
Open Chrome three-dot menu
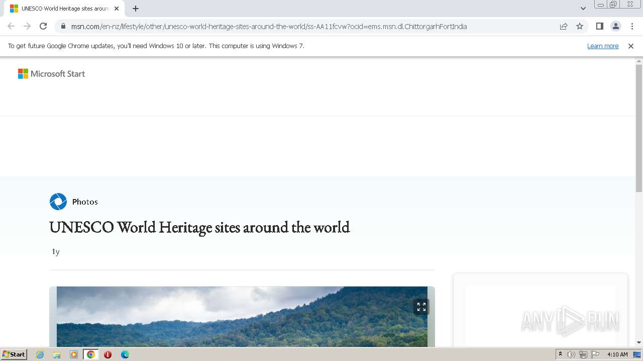[x=632, y=26]
